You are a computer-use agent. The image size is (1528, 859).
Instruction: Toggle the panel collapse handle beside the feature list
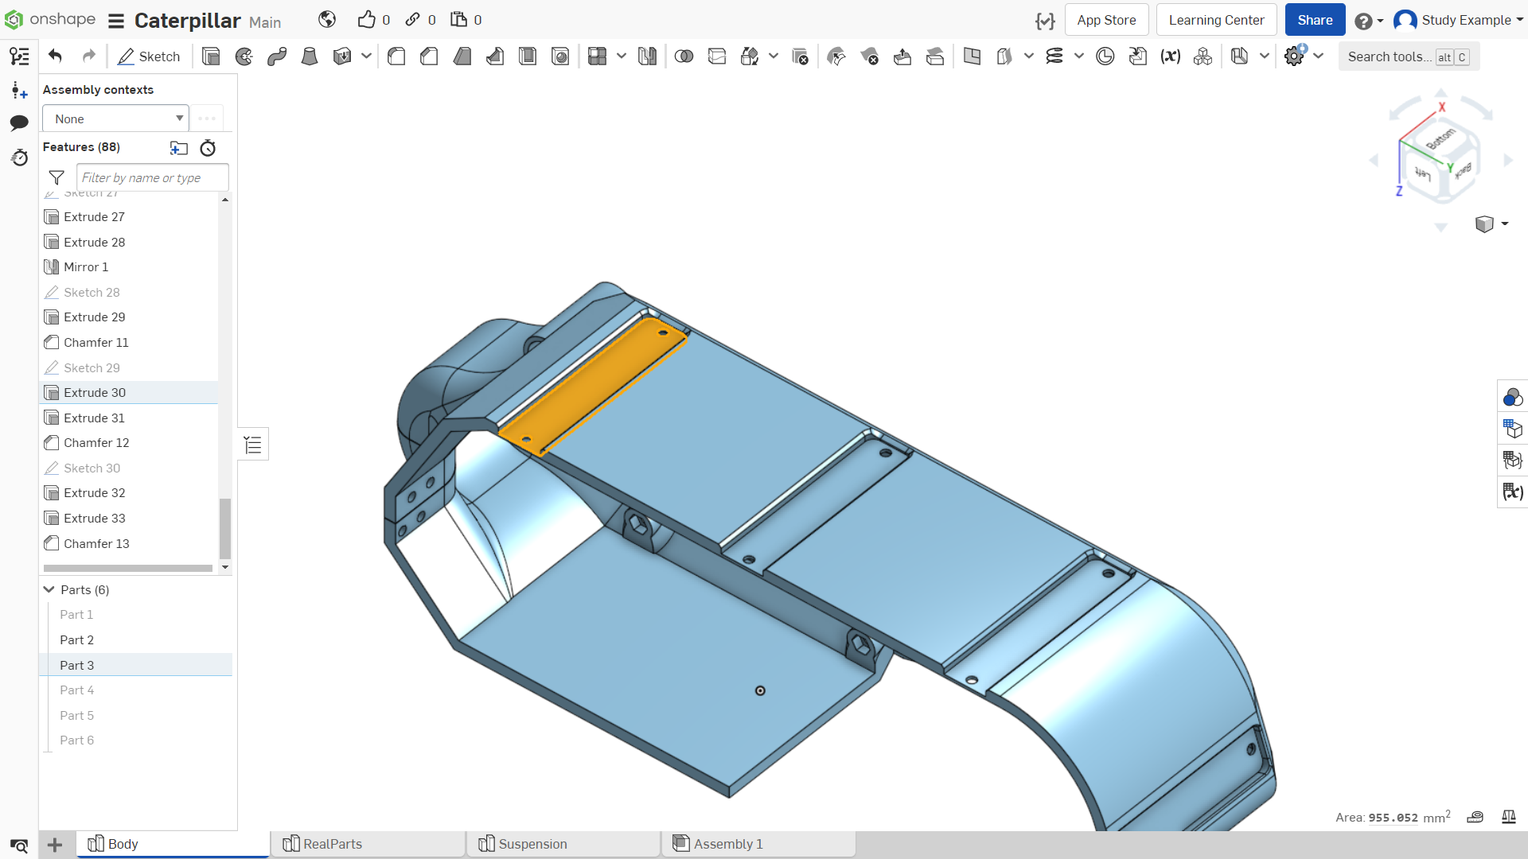point(253,445)
